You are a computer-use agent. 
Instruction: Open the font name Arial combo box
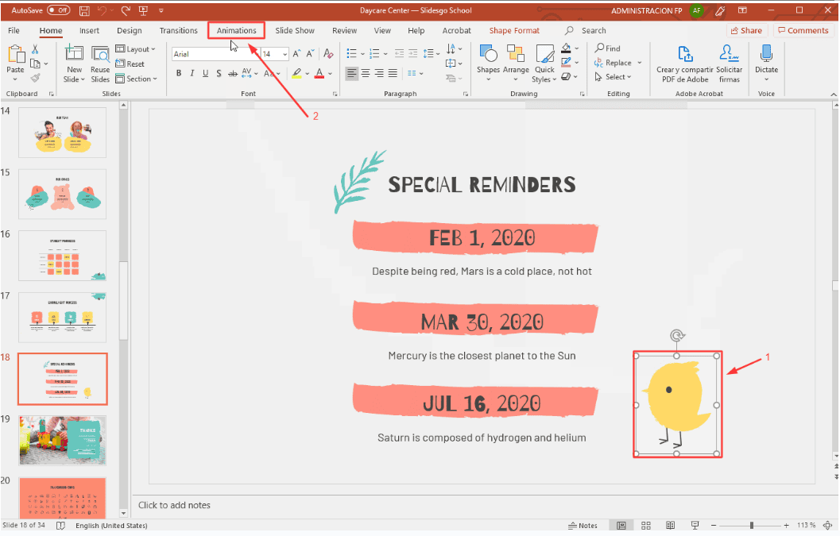(215, 53)
